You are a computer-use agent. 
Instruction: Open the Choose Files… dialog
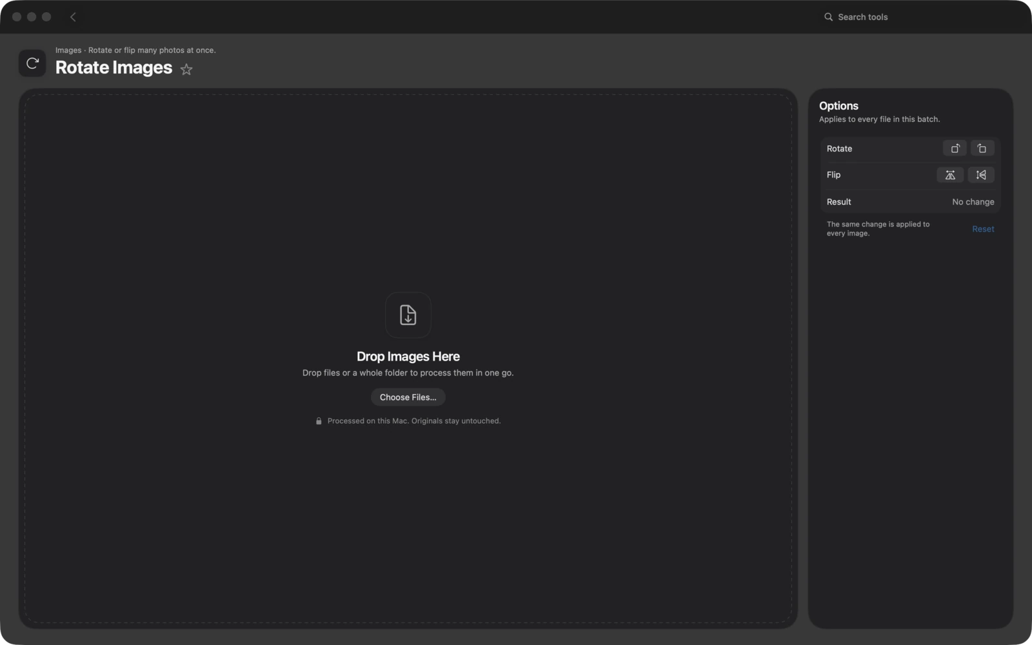(408, 397)
